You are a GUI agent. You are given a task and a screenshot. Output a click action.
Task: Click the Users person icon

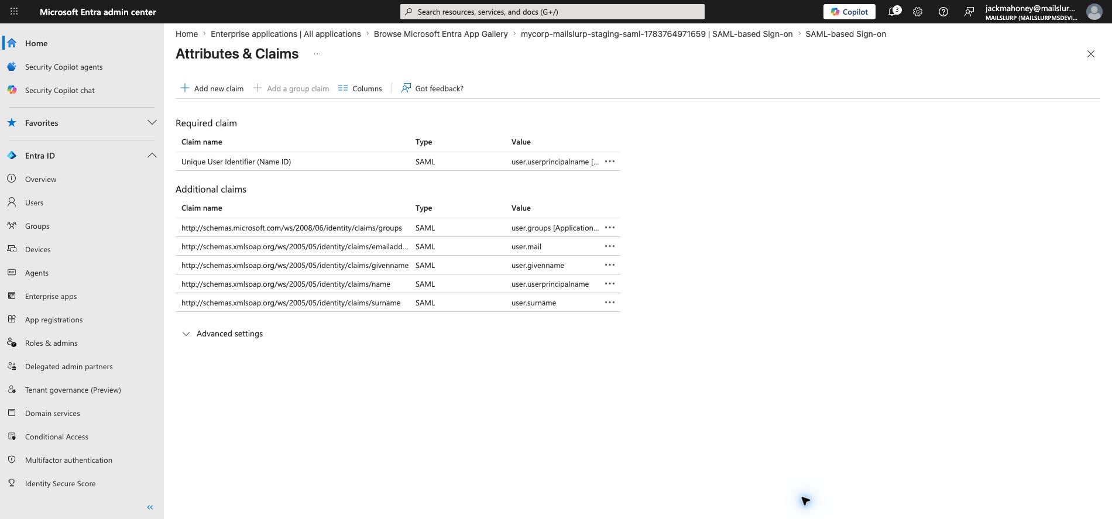[12, 202]
